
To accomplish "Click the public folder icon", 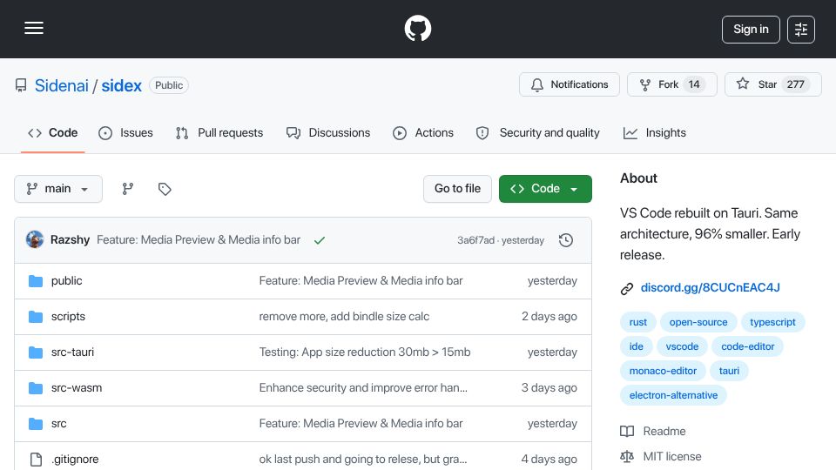I will pos(36,281).
